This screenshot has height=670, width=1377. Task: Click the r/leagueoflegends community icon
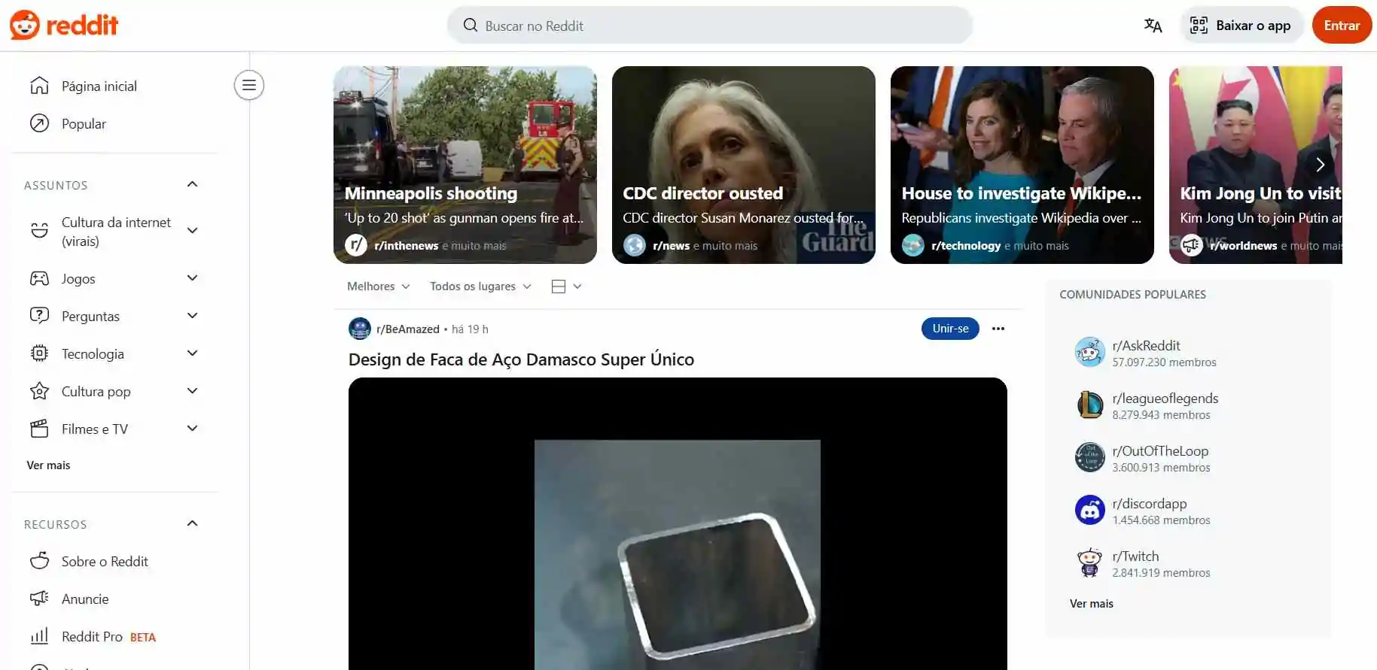(1089, 405)
